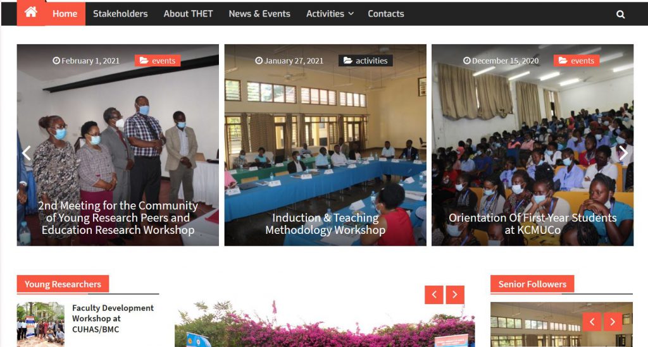Open the Induction & Teaching Methodology Workshop post

(x=325, y=224)
